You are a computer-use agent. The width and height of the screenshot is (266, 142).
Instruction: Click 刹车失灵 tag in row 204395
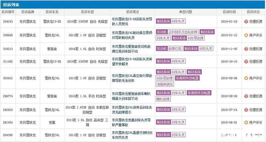pyautogui.click(x=178, y=135)
